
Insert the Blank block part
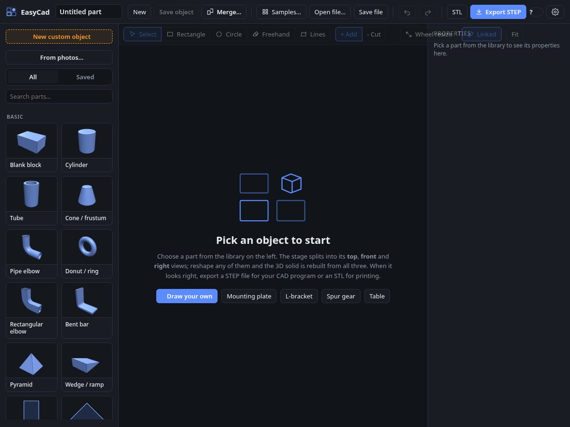[x=31, y=148]
